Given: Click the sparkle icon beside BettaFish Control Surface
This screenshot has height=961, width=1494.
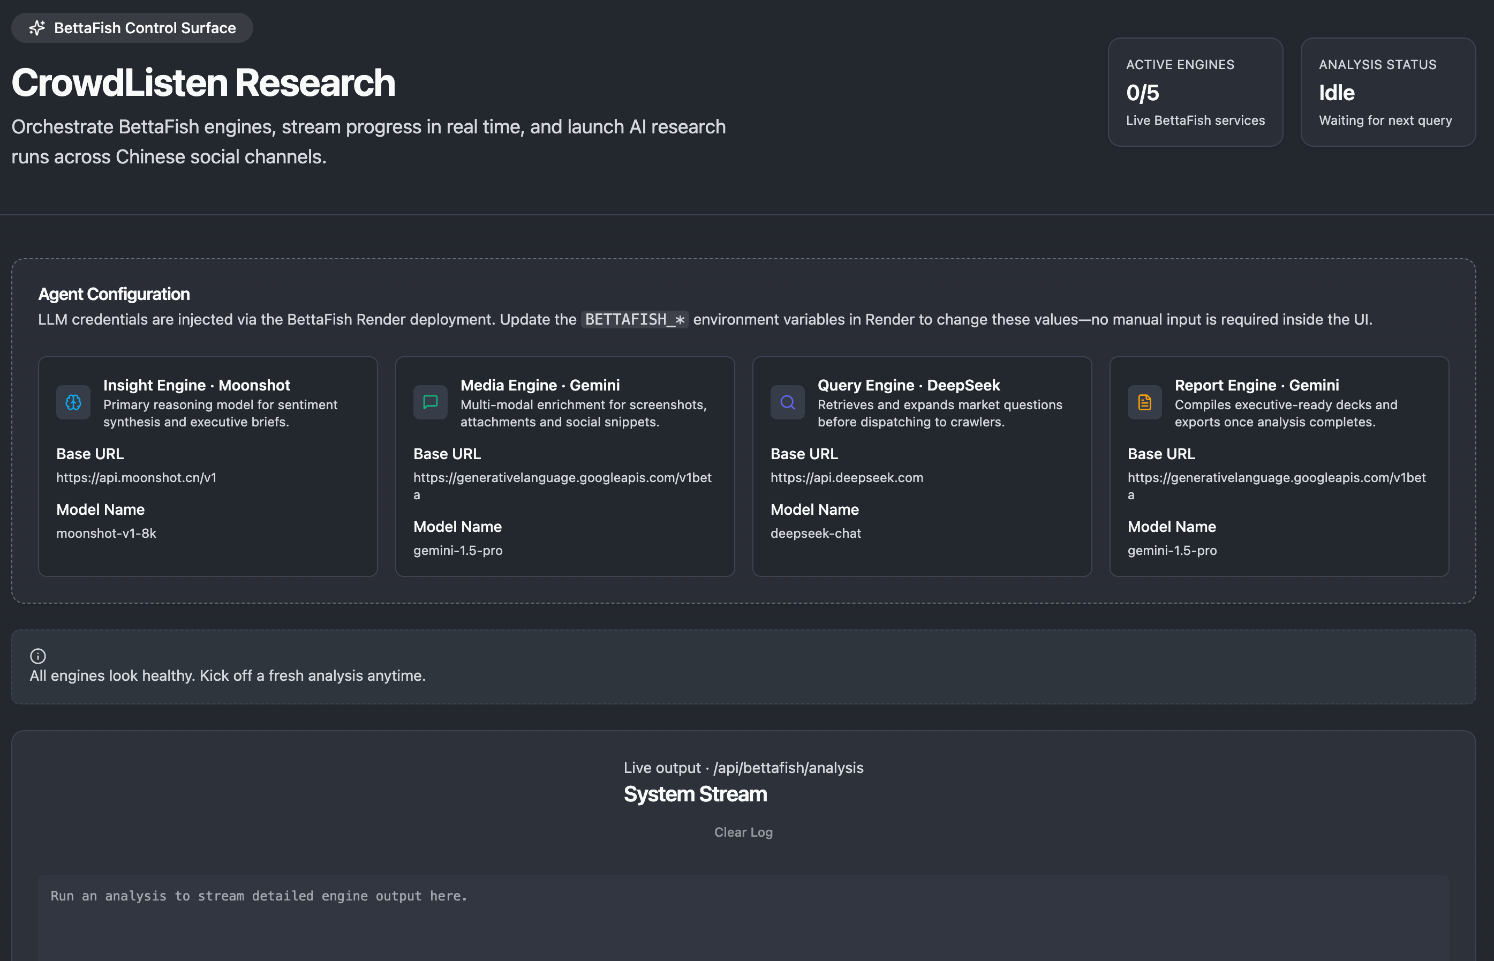Looking at the screenshot, I should [37, 27].
